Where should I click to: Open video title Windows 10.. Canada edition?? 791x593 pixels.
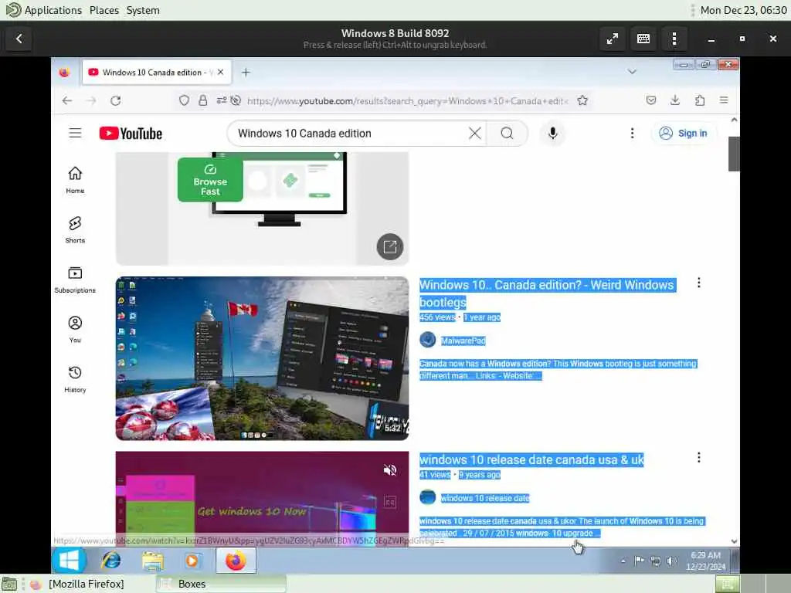pyautogui.click(x=548, y=293)
